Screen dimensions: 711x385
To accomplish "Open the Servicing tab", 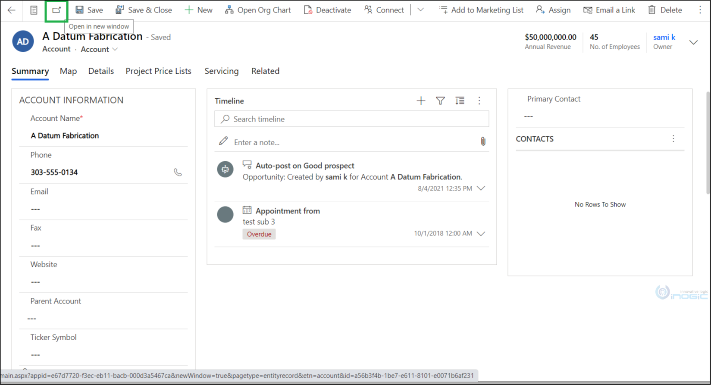I will click(221, 71).
